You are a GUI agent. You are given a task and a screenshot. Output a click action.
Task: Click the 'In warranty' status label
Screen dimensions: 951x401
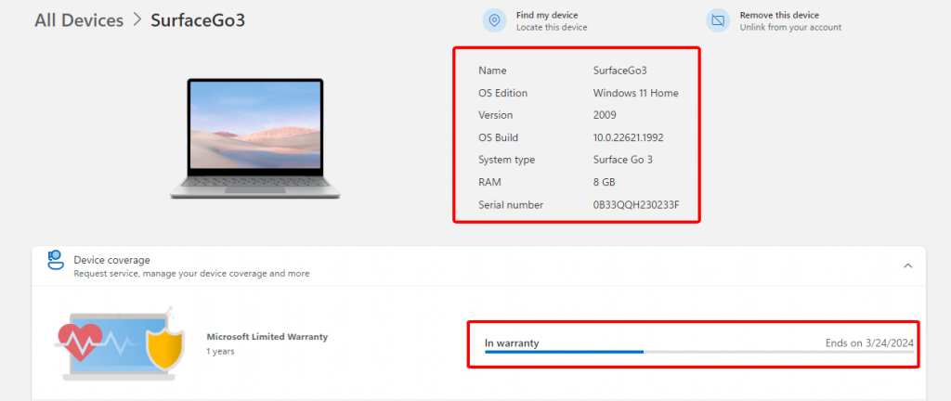click(512, 343)
